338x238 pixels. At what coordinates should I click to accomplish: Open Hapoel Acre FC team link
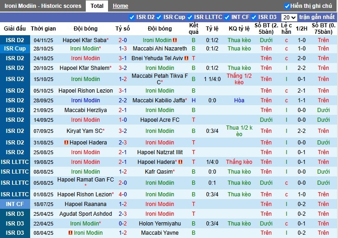[160, 120]
